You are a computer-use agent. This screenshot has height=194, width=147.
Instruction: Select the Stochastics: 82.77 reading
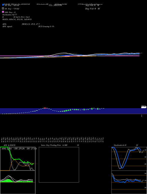coord(10,15)
